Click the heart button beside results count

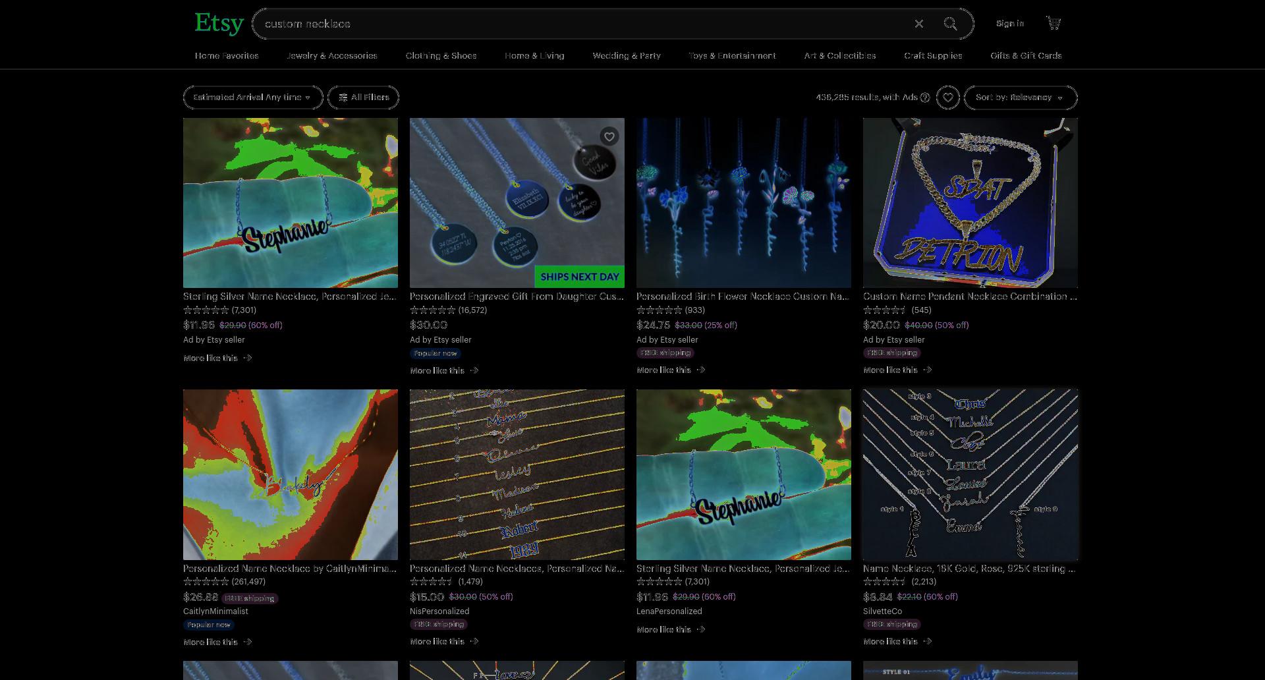tap(948, 98)
